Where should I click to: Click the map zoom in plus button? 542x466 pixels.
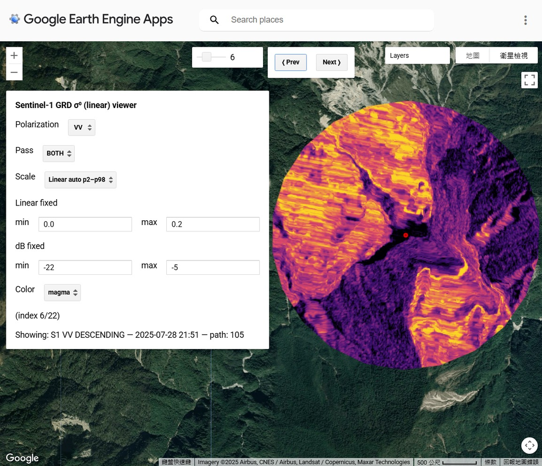[x=14, y=56]
